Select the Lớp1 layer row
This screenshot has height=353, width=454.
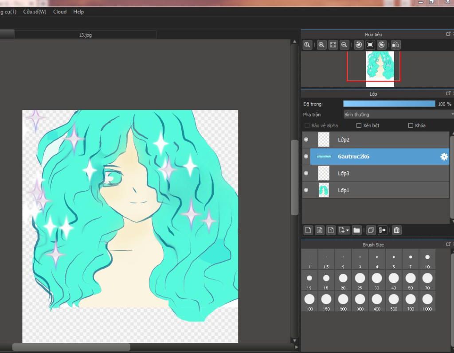(376, 190)
